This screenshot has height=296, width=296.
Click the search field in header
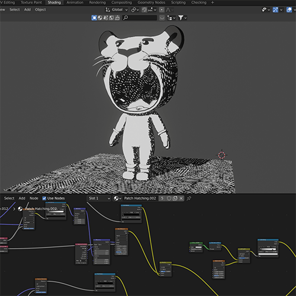click(140, 18)
